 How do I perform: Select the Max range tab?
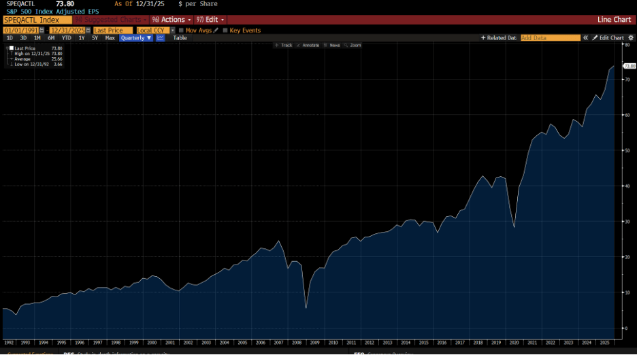(110, 38)
